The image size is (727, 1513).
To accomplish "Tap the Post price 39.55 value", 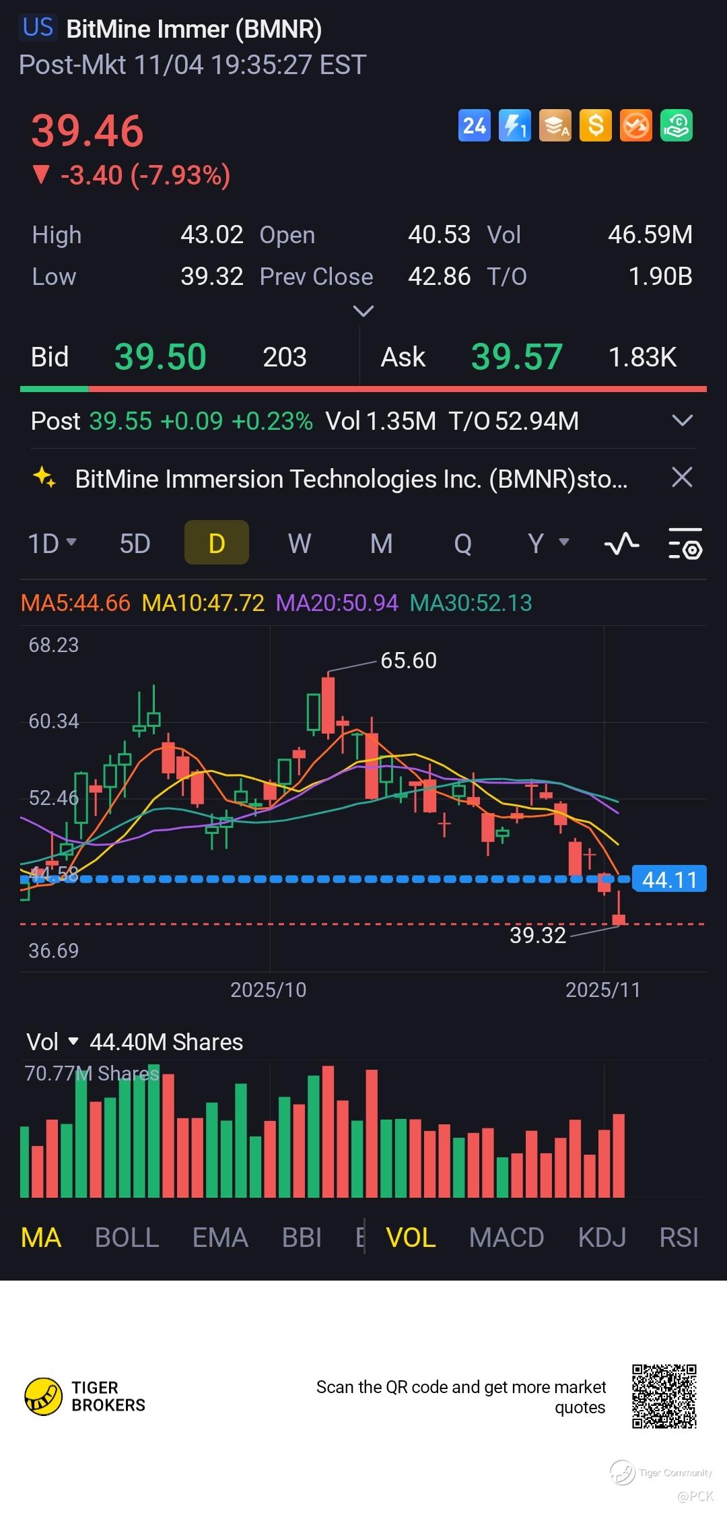I will pyautogui.click(x=121, y=421).
